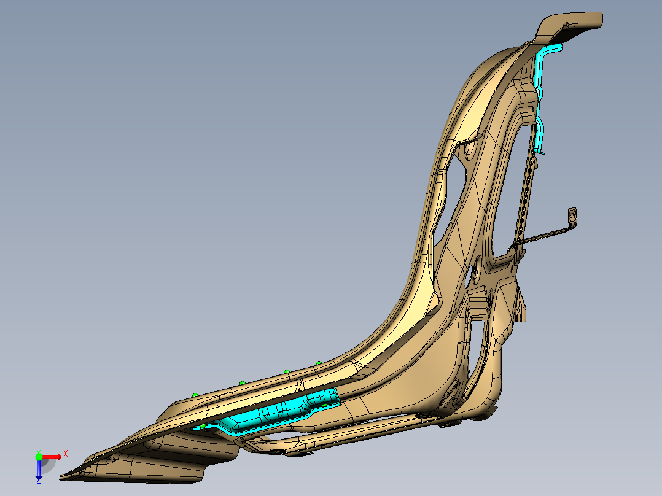The width and height of the screenshot is (662, 496).
Task: Click the blue Z axis arrow of the triad
Action: pyautogui.click(x=39, y=469)
